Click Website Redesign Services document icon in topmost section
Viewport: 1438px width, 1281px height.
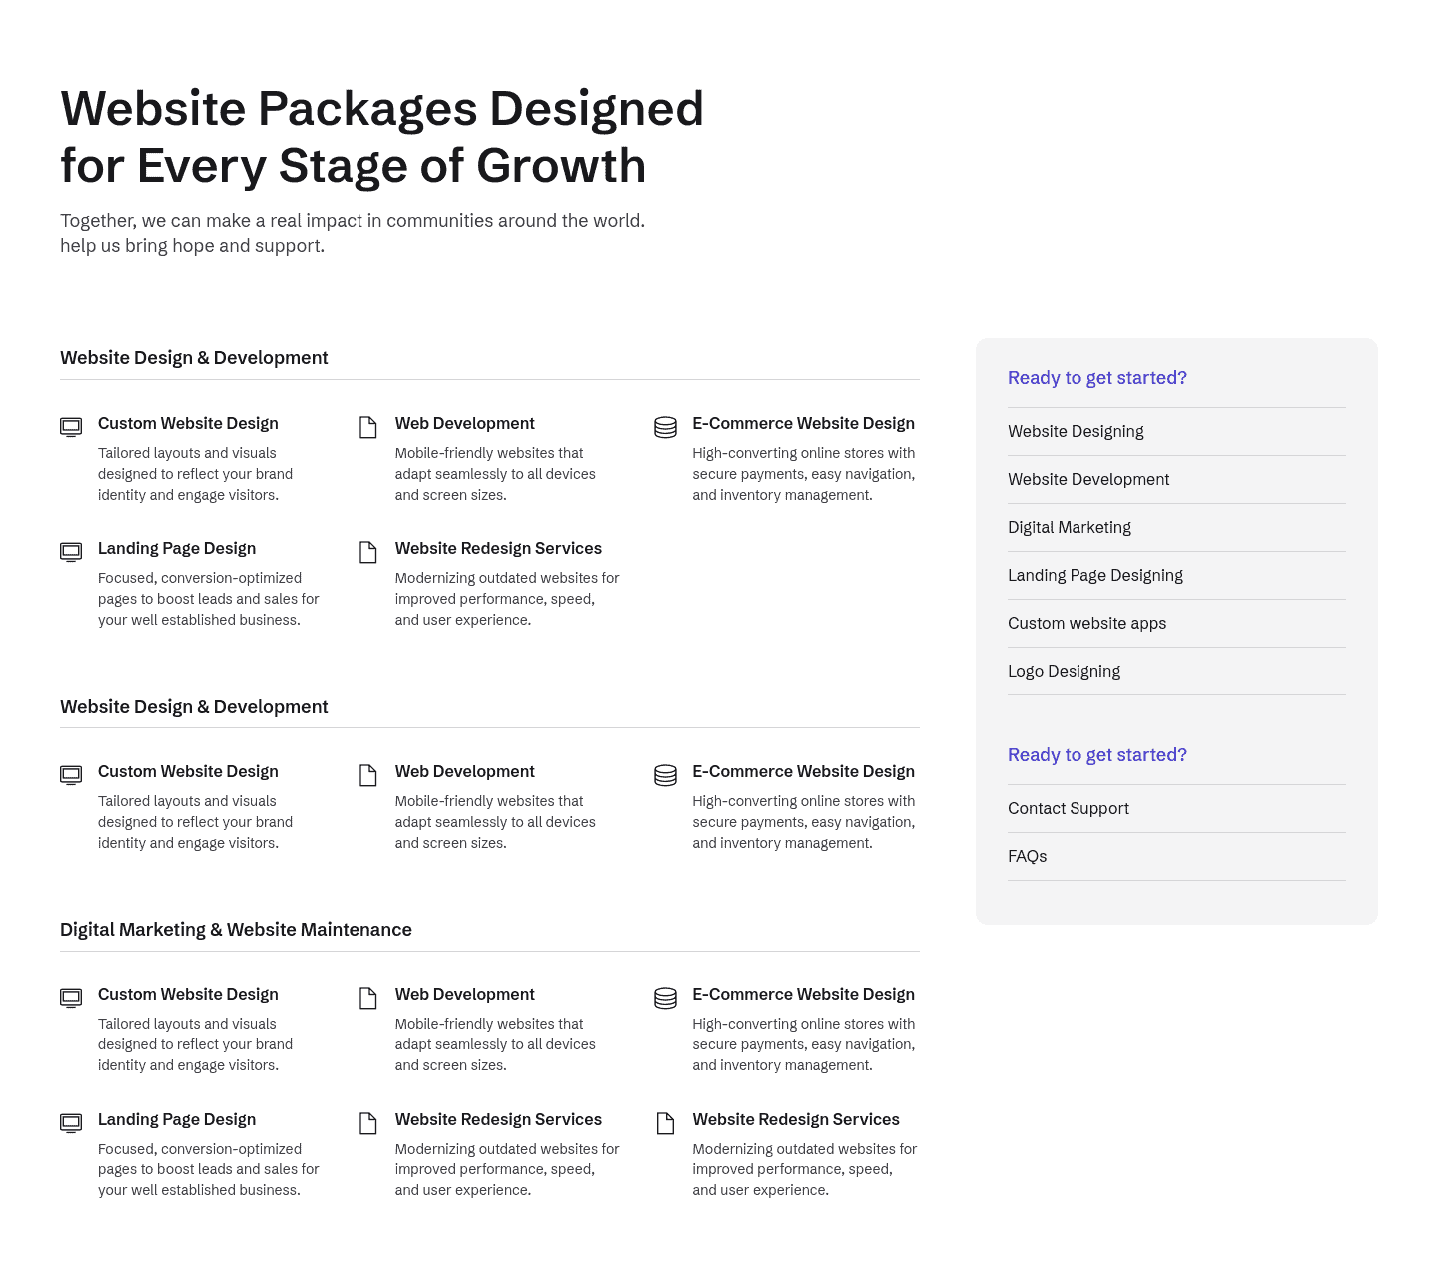368,552
